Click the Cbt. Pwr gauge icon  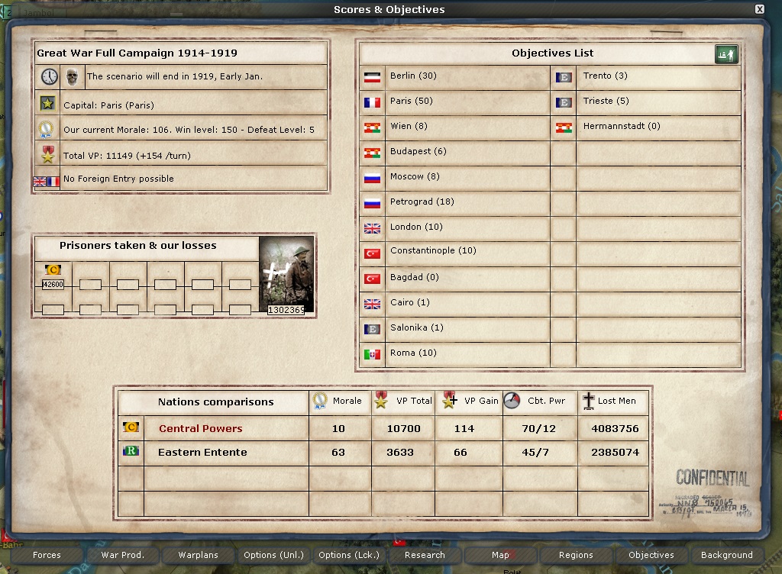512,401
